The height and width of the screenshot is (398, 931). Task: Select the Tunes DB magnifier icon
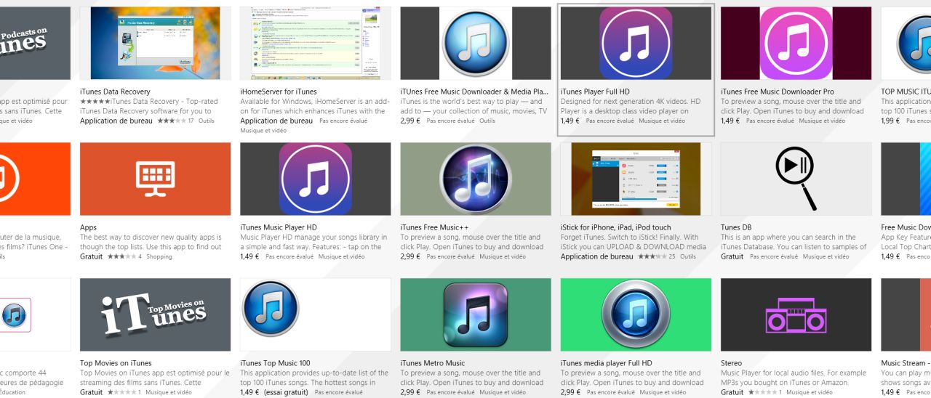coord(796,179)
